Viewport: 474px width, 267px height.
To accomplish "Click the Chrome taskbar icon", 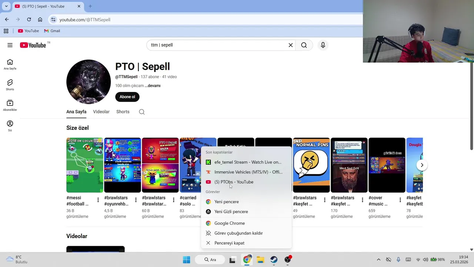I will click(247, 260).
